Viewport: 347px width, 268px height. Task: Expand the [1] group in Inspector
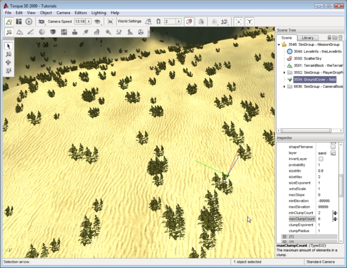tap(285, 237)
